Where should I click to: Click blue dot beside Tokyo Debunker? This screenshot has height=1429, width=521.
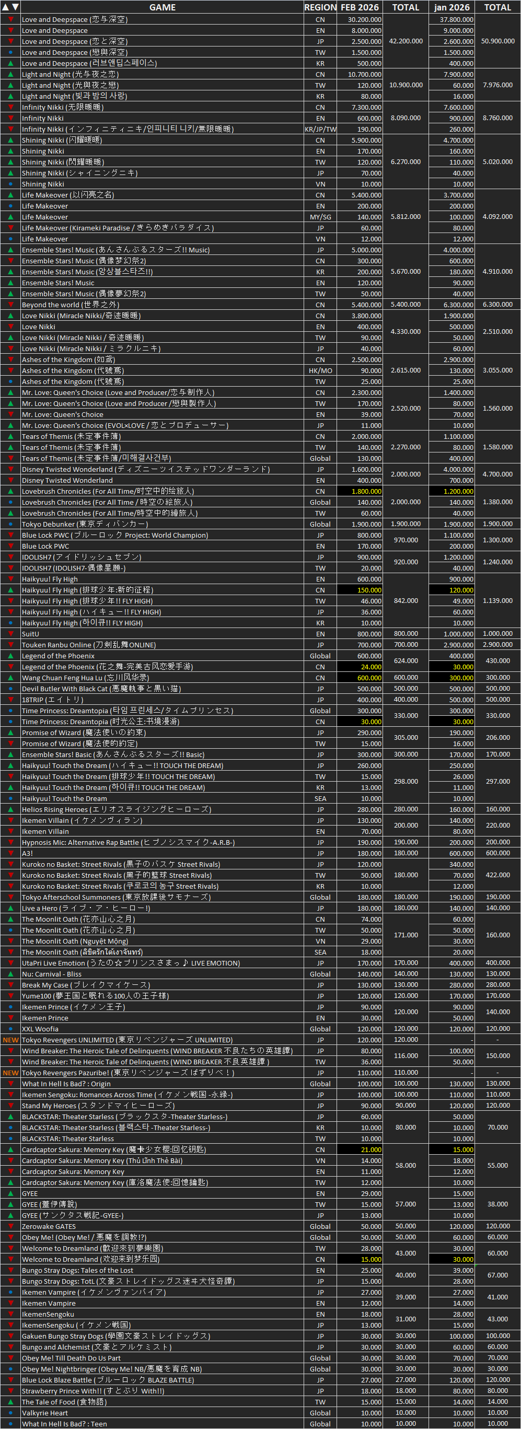point(10,524)
